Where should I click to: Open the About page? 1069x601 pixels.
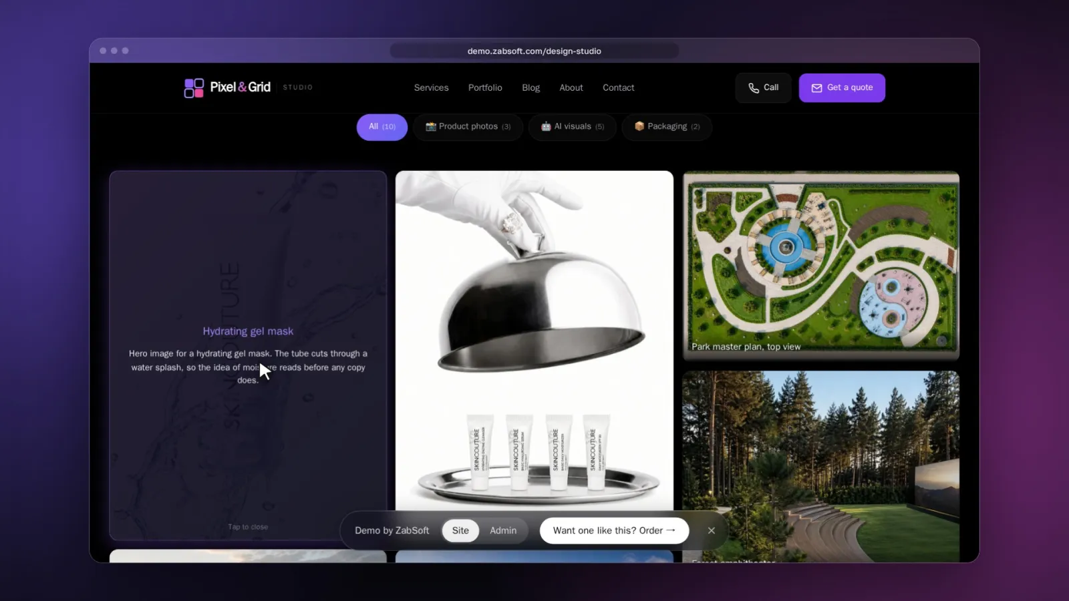(x=571, y=87)
